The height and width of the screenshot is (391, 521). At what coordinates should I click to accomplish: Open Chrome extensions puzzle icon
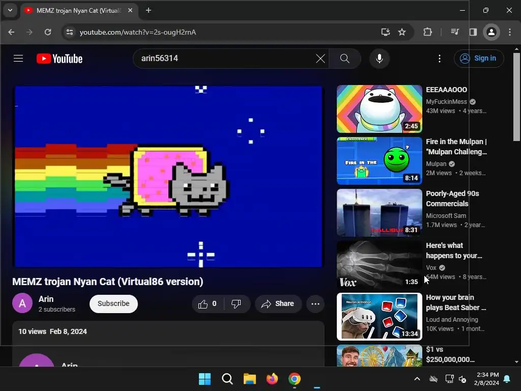(x=427, y=32)
